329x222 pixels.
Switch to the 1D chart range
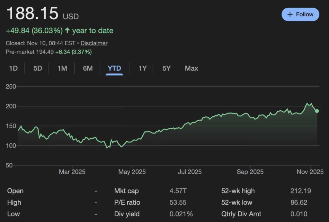pos(13,68)
